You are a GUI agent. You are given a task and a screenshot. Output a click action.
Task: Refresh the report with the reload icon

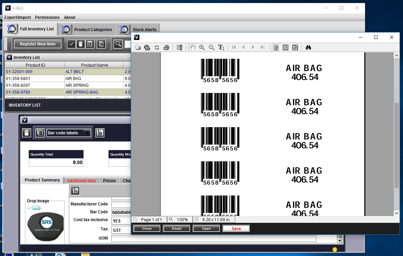(157, 48)
